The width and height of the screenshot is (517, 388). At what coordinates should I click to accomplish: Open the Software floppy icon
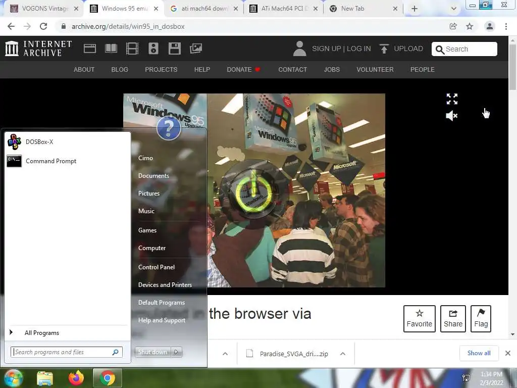click(174, 49)
